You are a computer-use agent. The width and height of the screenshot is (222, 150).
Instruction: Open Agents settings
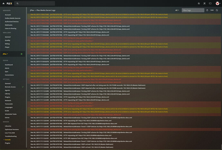click(7, 90)
